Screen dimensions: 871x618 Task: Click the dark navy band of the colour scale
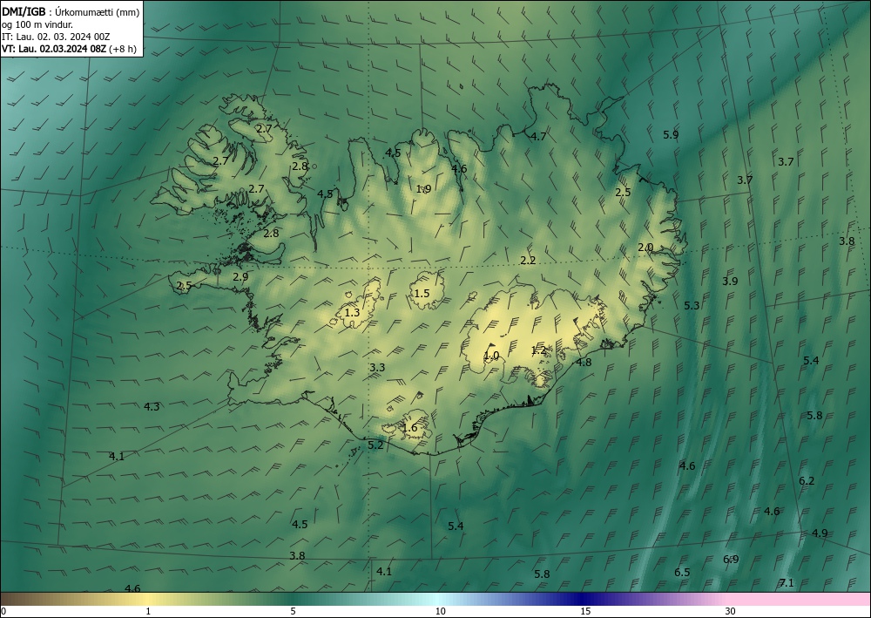pos(580,599)
